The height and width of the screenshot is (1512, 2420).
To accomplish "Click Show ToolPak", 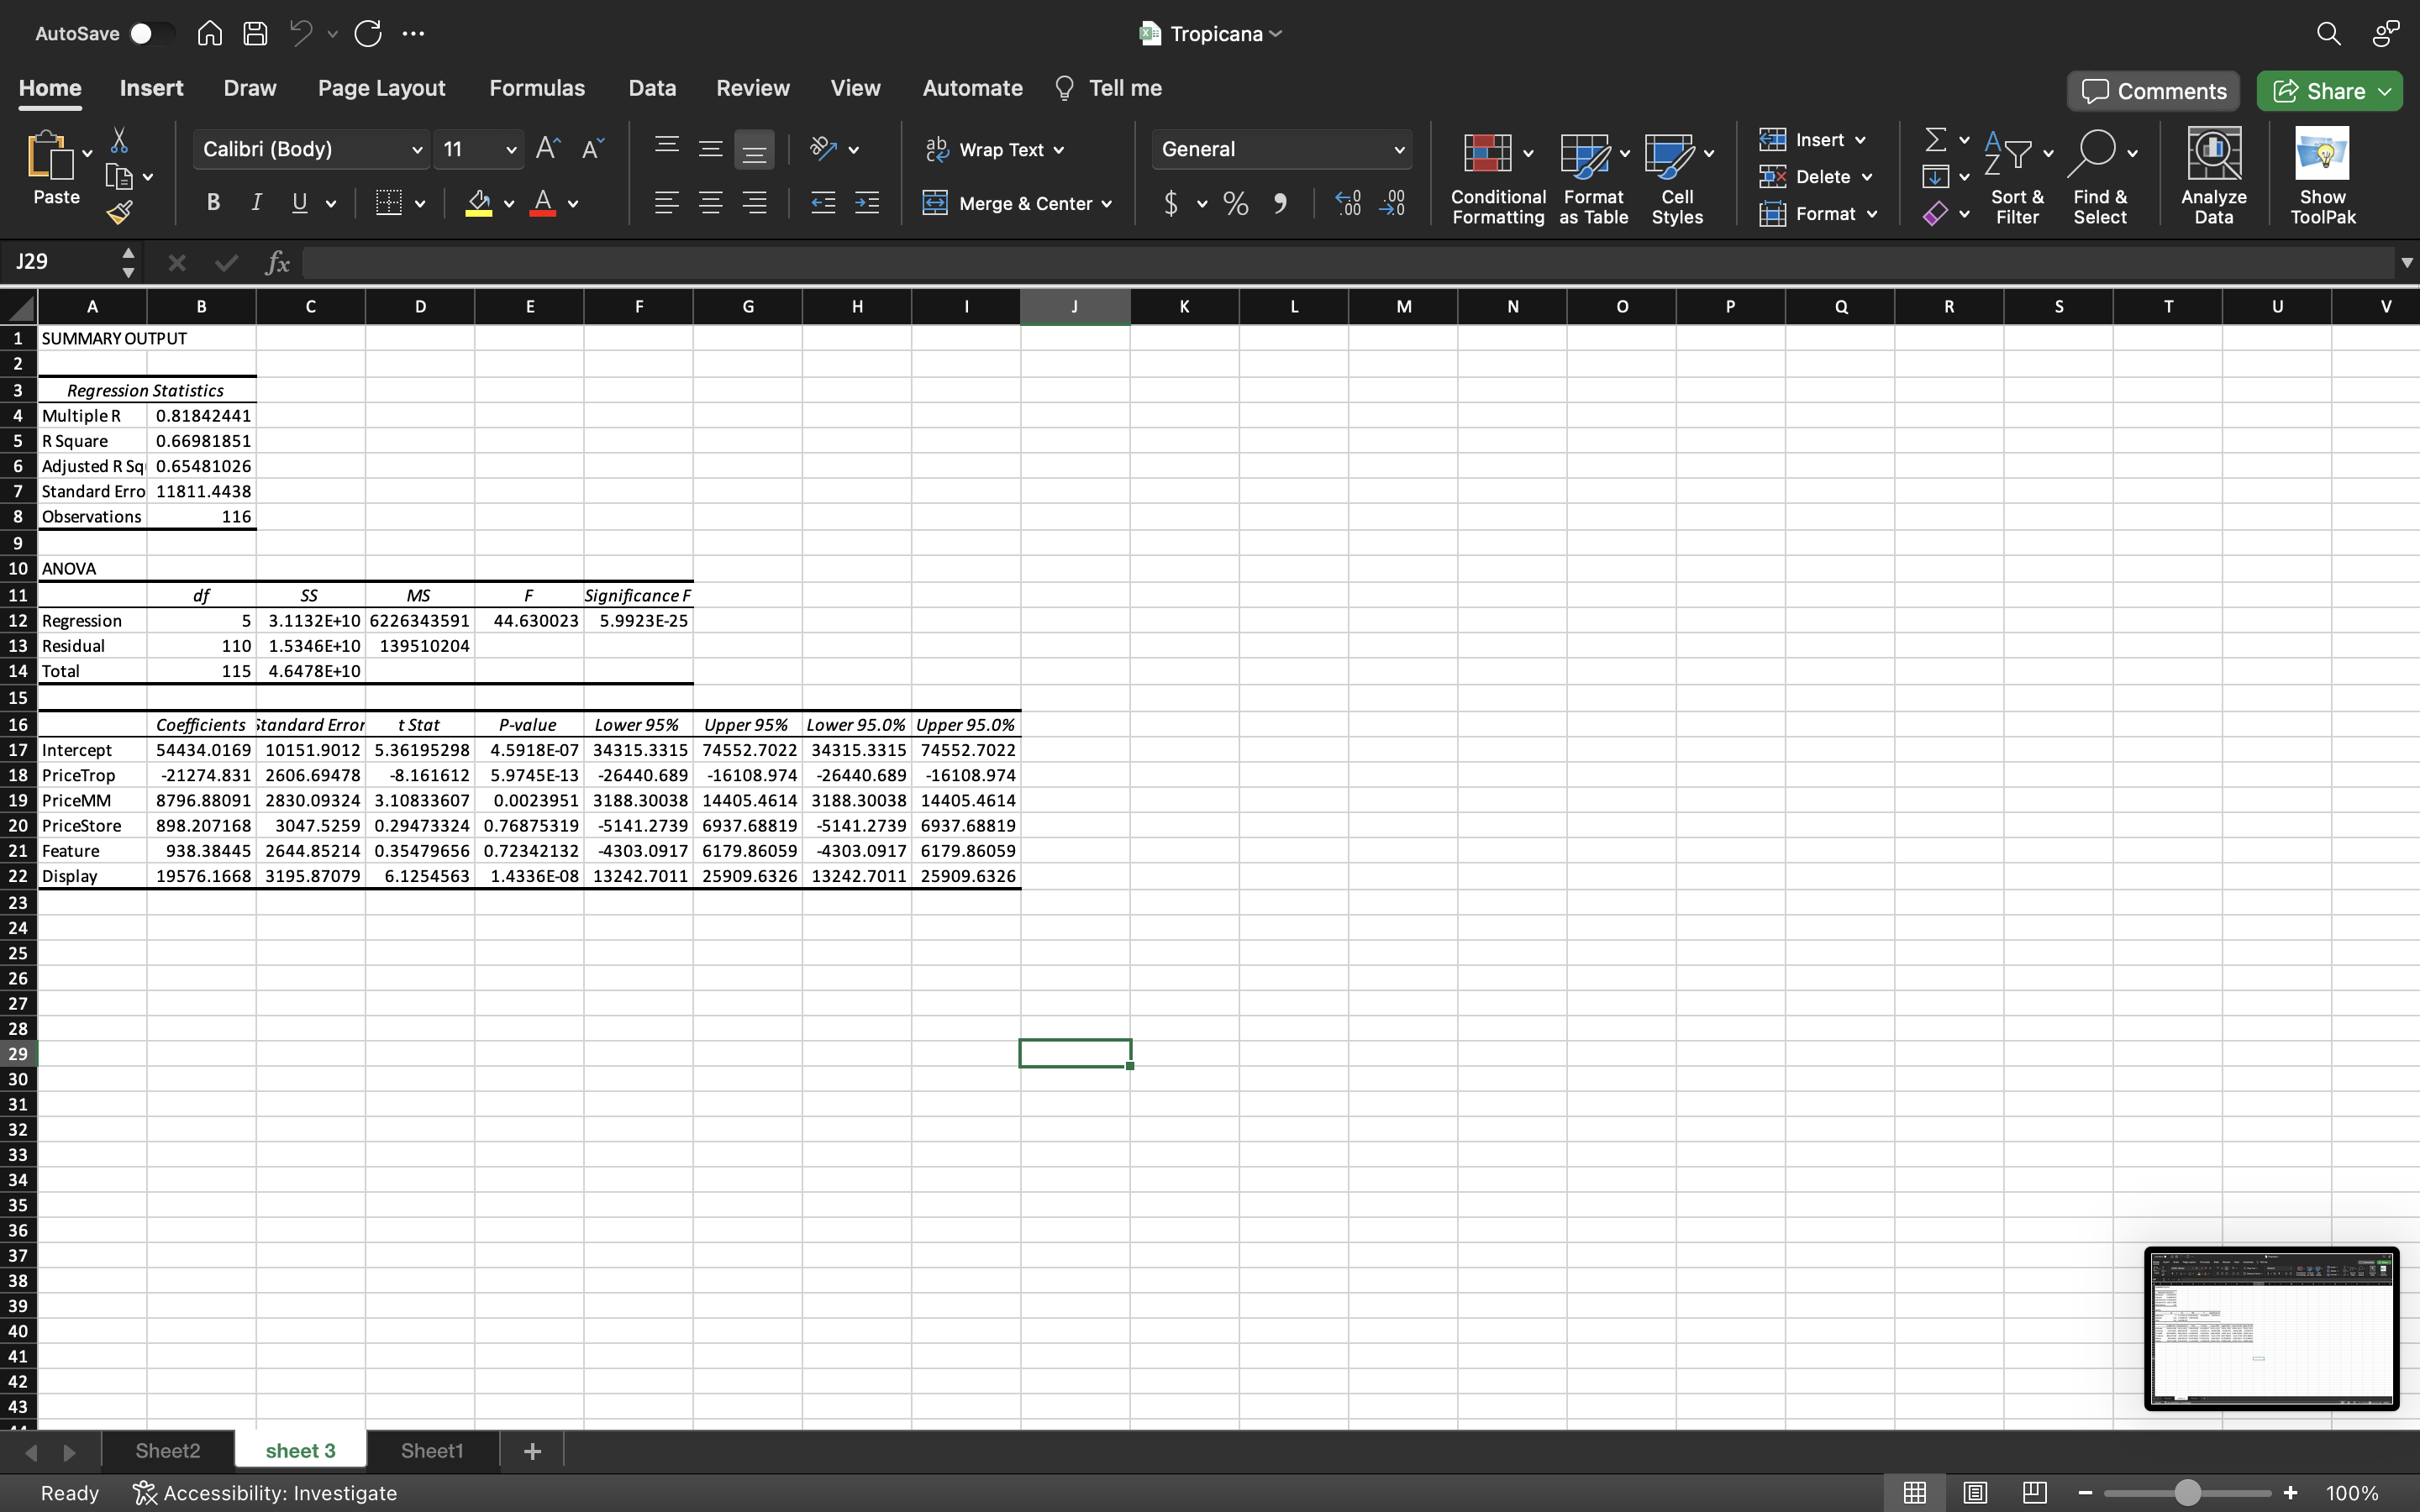I will [2322, 178].
